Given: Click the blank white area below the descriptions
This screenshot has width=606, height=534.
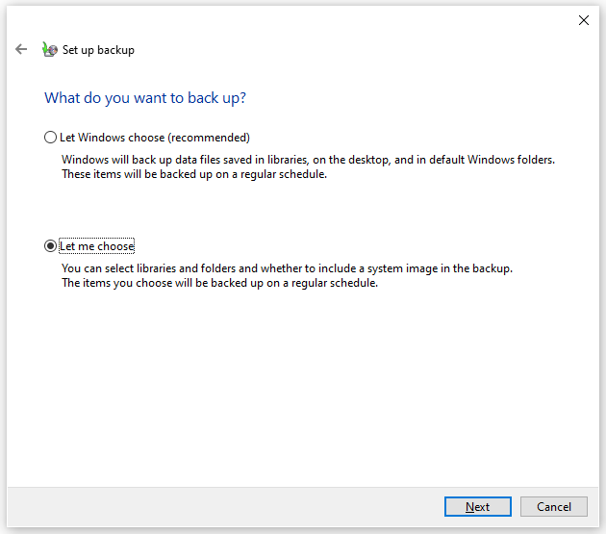Looking at the screenshot, I should click(x=301, y=387).
